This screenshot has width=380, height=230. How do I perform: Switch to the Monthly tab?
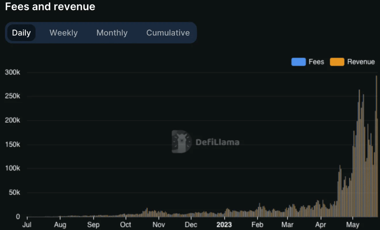(112, 33)
